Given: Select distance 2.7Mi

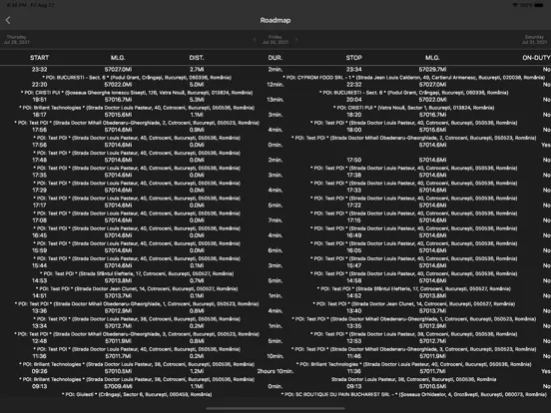Looking at the screenshot, I should pyautogui.click(x=197, y=70).
